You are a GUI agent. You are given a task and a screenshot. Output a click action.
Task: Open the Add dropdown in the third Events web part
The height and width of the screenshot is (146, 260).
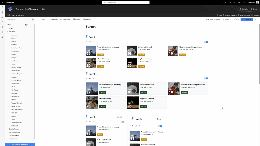tap(90, 122)
